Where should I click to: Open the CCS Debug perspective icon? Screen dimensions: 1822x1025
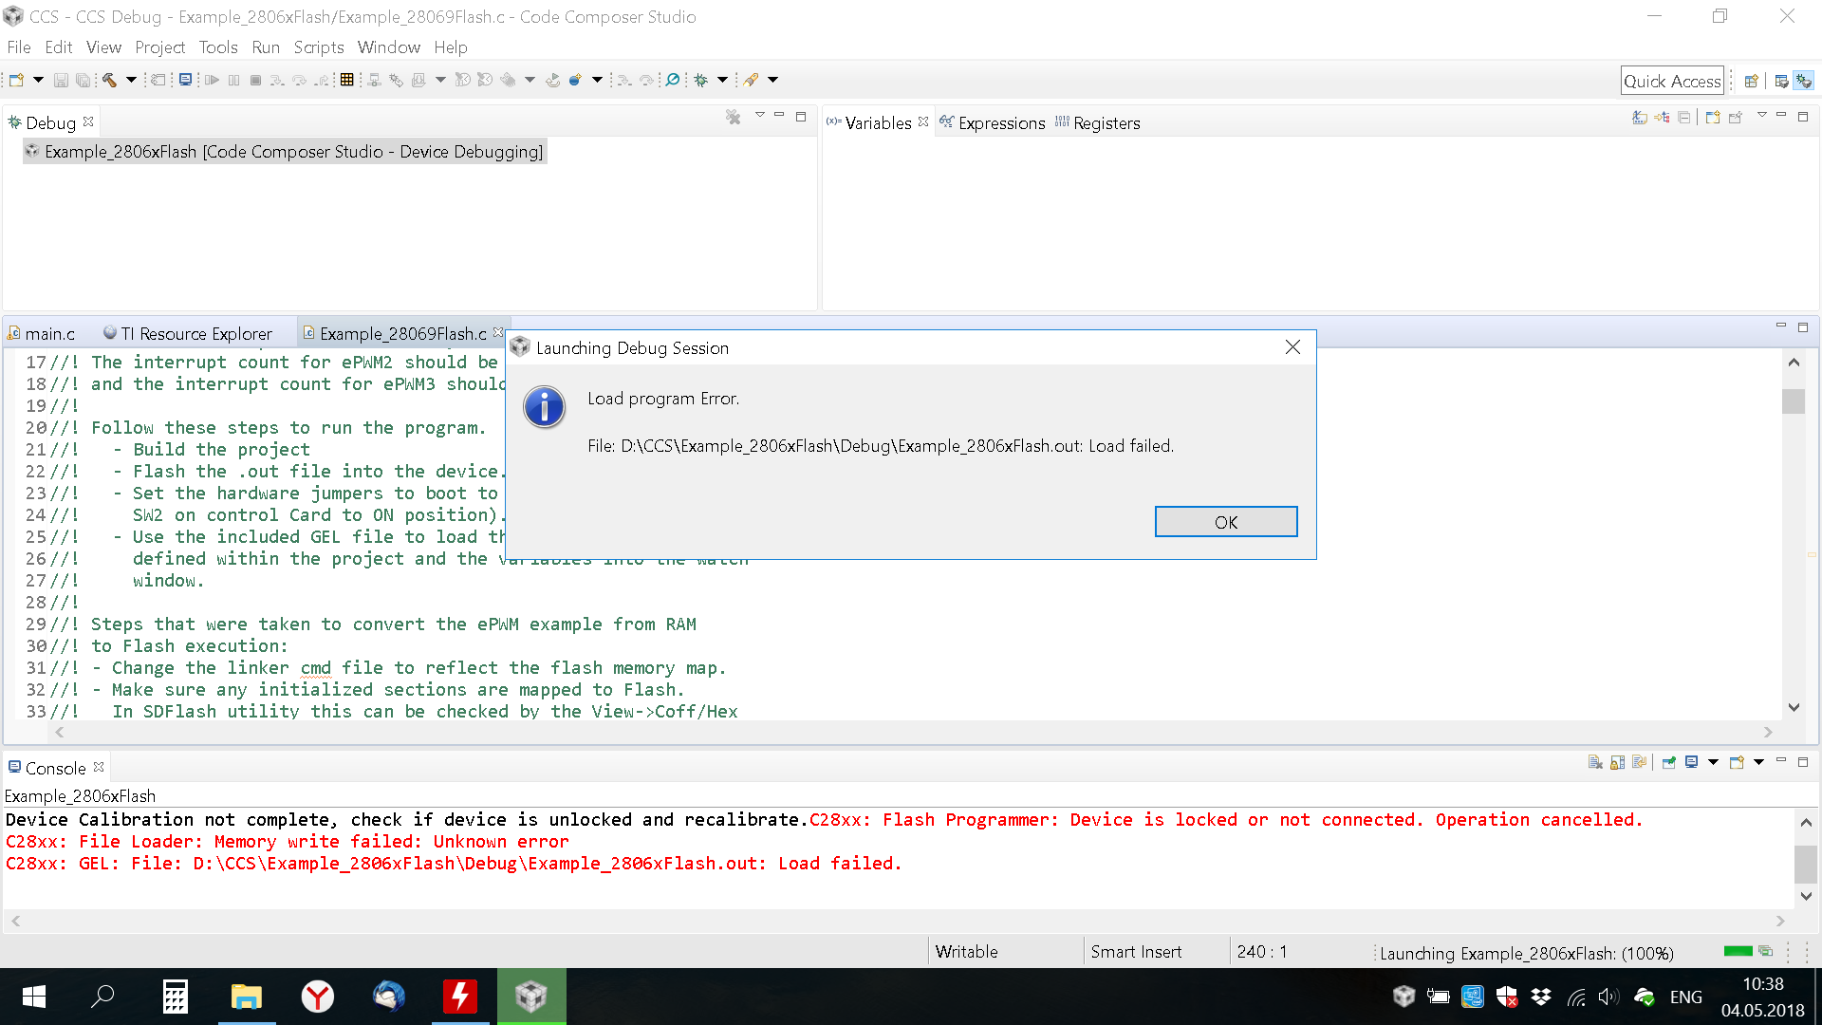pos(1804,82)
